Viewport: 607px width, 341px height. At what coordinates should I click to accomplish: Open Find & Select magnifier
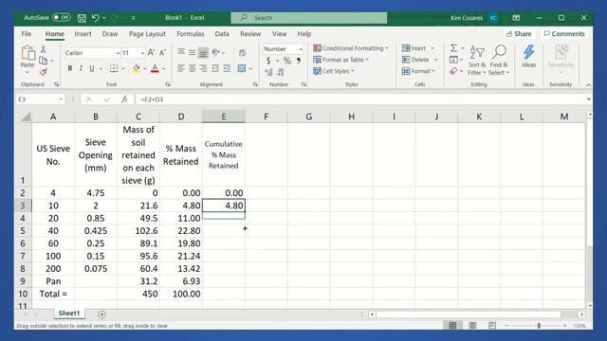coord(499,61)
